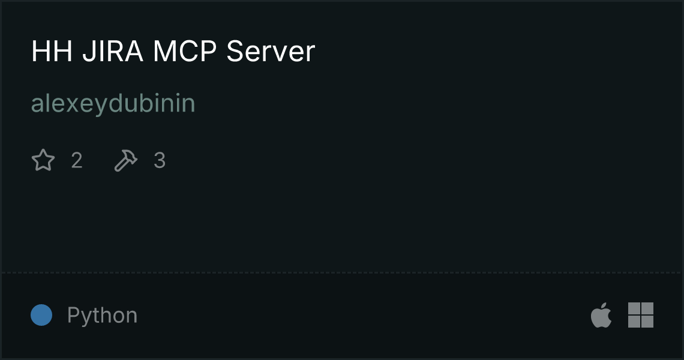Click the empty area right of the title
The height and width of the screenshot is (360, 684).
(x=497, y=51)
